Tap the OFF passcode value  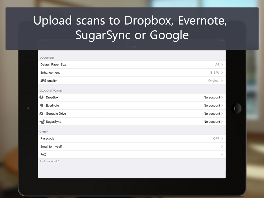(x=216, y=138)
